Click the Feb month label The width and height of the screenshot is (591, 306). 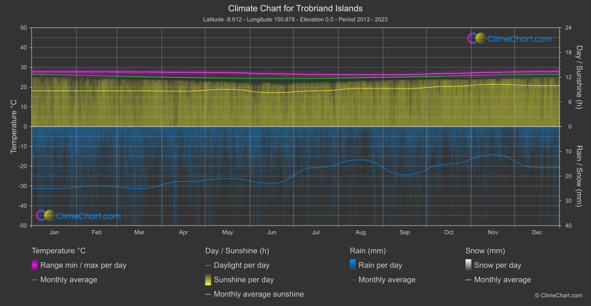point(96,232)
